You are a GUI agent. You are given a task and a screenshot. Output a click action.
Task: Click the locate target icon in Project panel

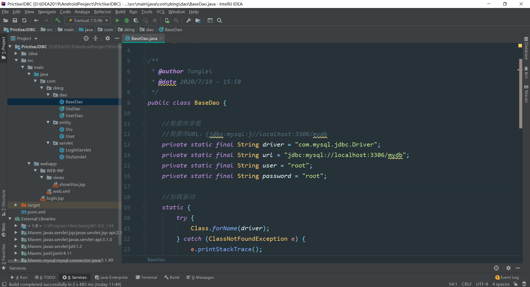click(86, 38)
